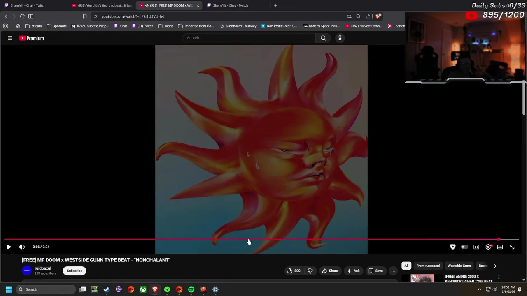
Task: Bookmark this page
Action: point(84,16)
